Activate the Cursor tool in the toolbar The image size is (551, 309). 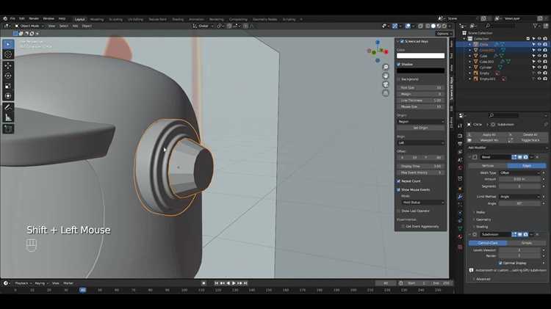[x=8, y=54]
